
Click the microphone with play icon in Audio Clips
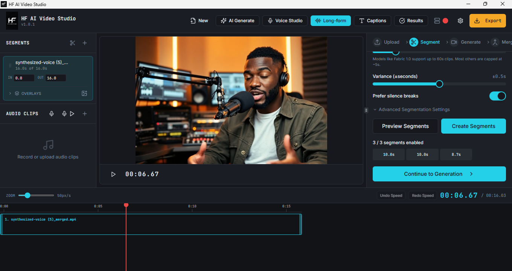point(68,114)
